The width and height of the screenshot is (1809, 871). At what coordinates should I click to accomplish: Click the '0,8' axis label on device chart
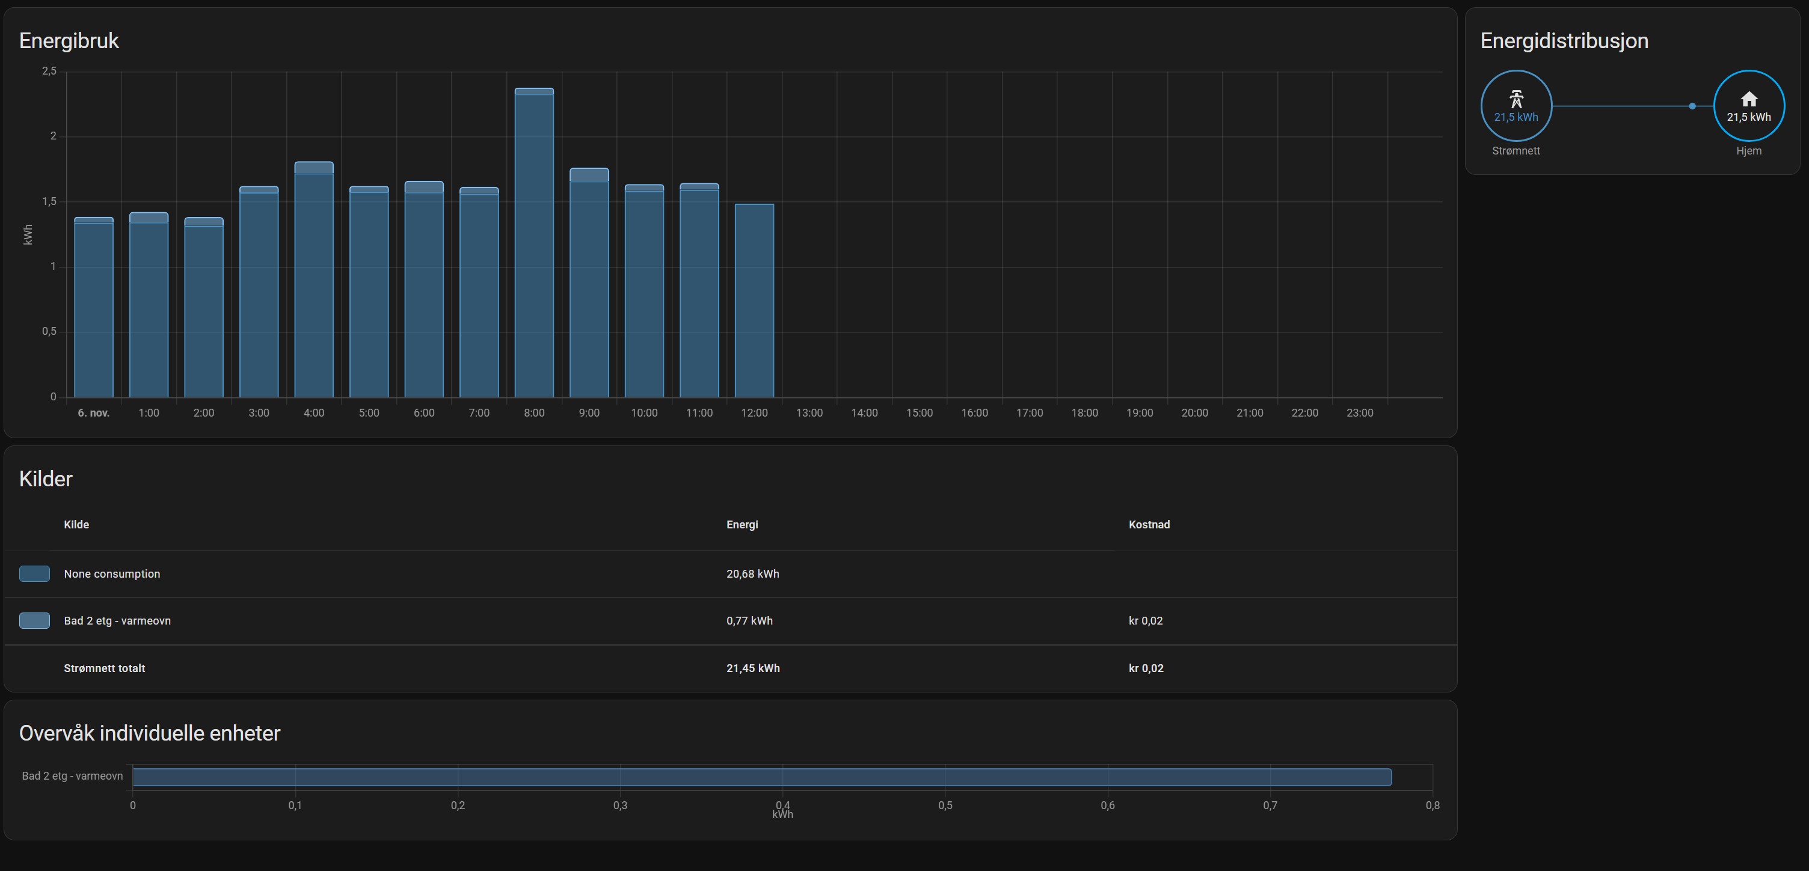tap(1433, 805)
